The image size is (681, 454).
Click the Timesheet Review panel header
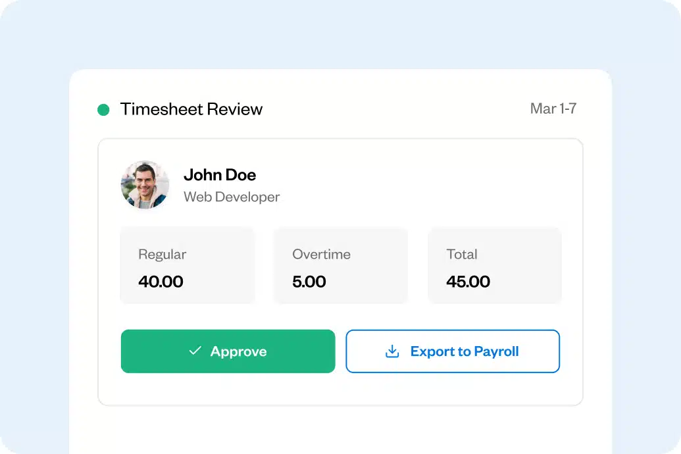(x=190, y=109)
